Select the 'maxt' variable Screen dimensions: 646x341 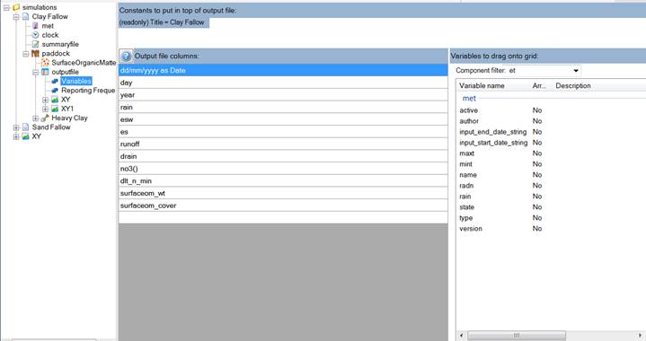[467, 153]
